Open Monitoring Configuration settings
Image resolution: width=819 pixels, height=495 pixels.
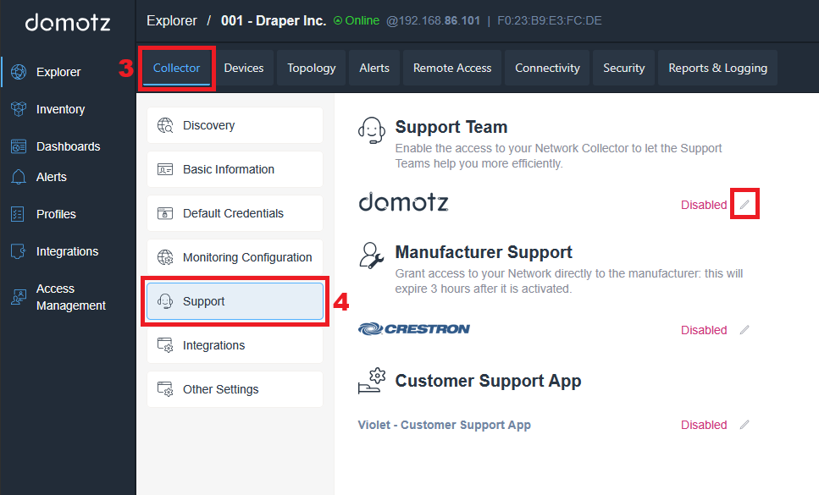(235, 257)
